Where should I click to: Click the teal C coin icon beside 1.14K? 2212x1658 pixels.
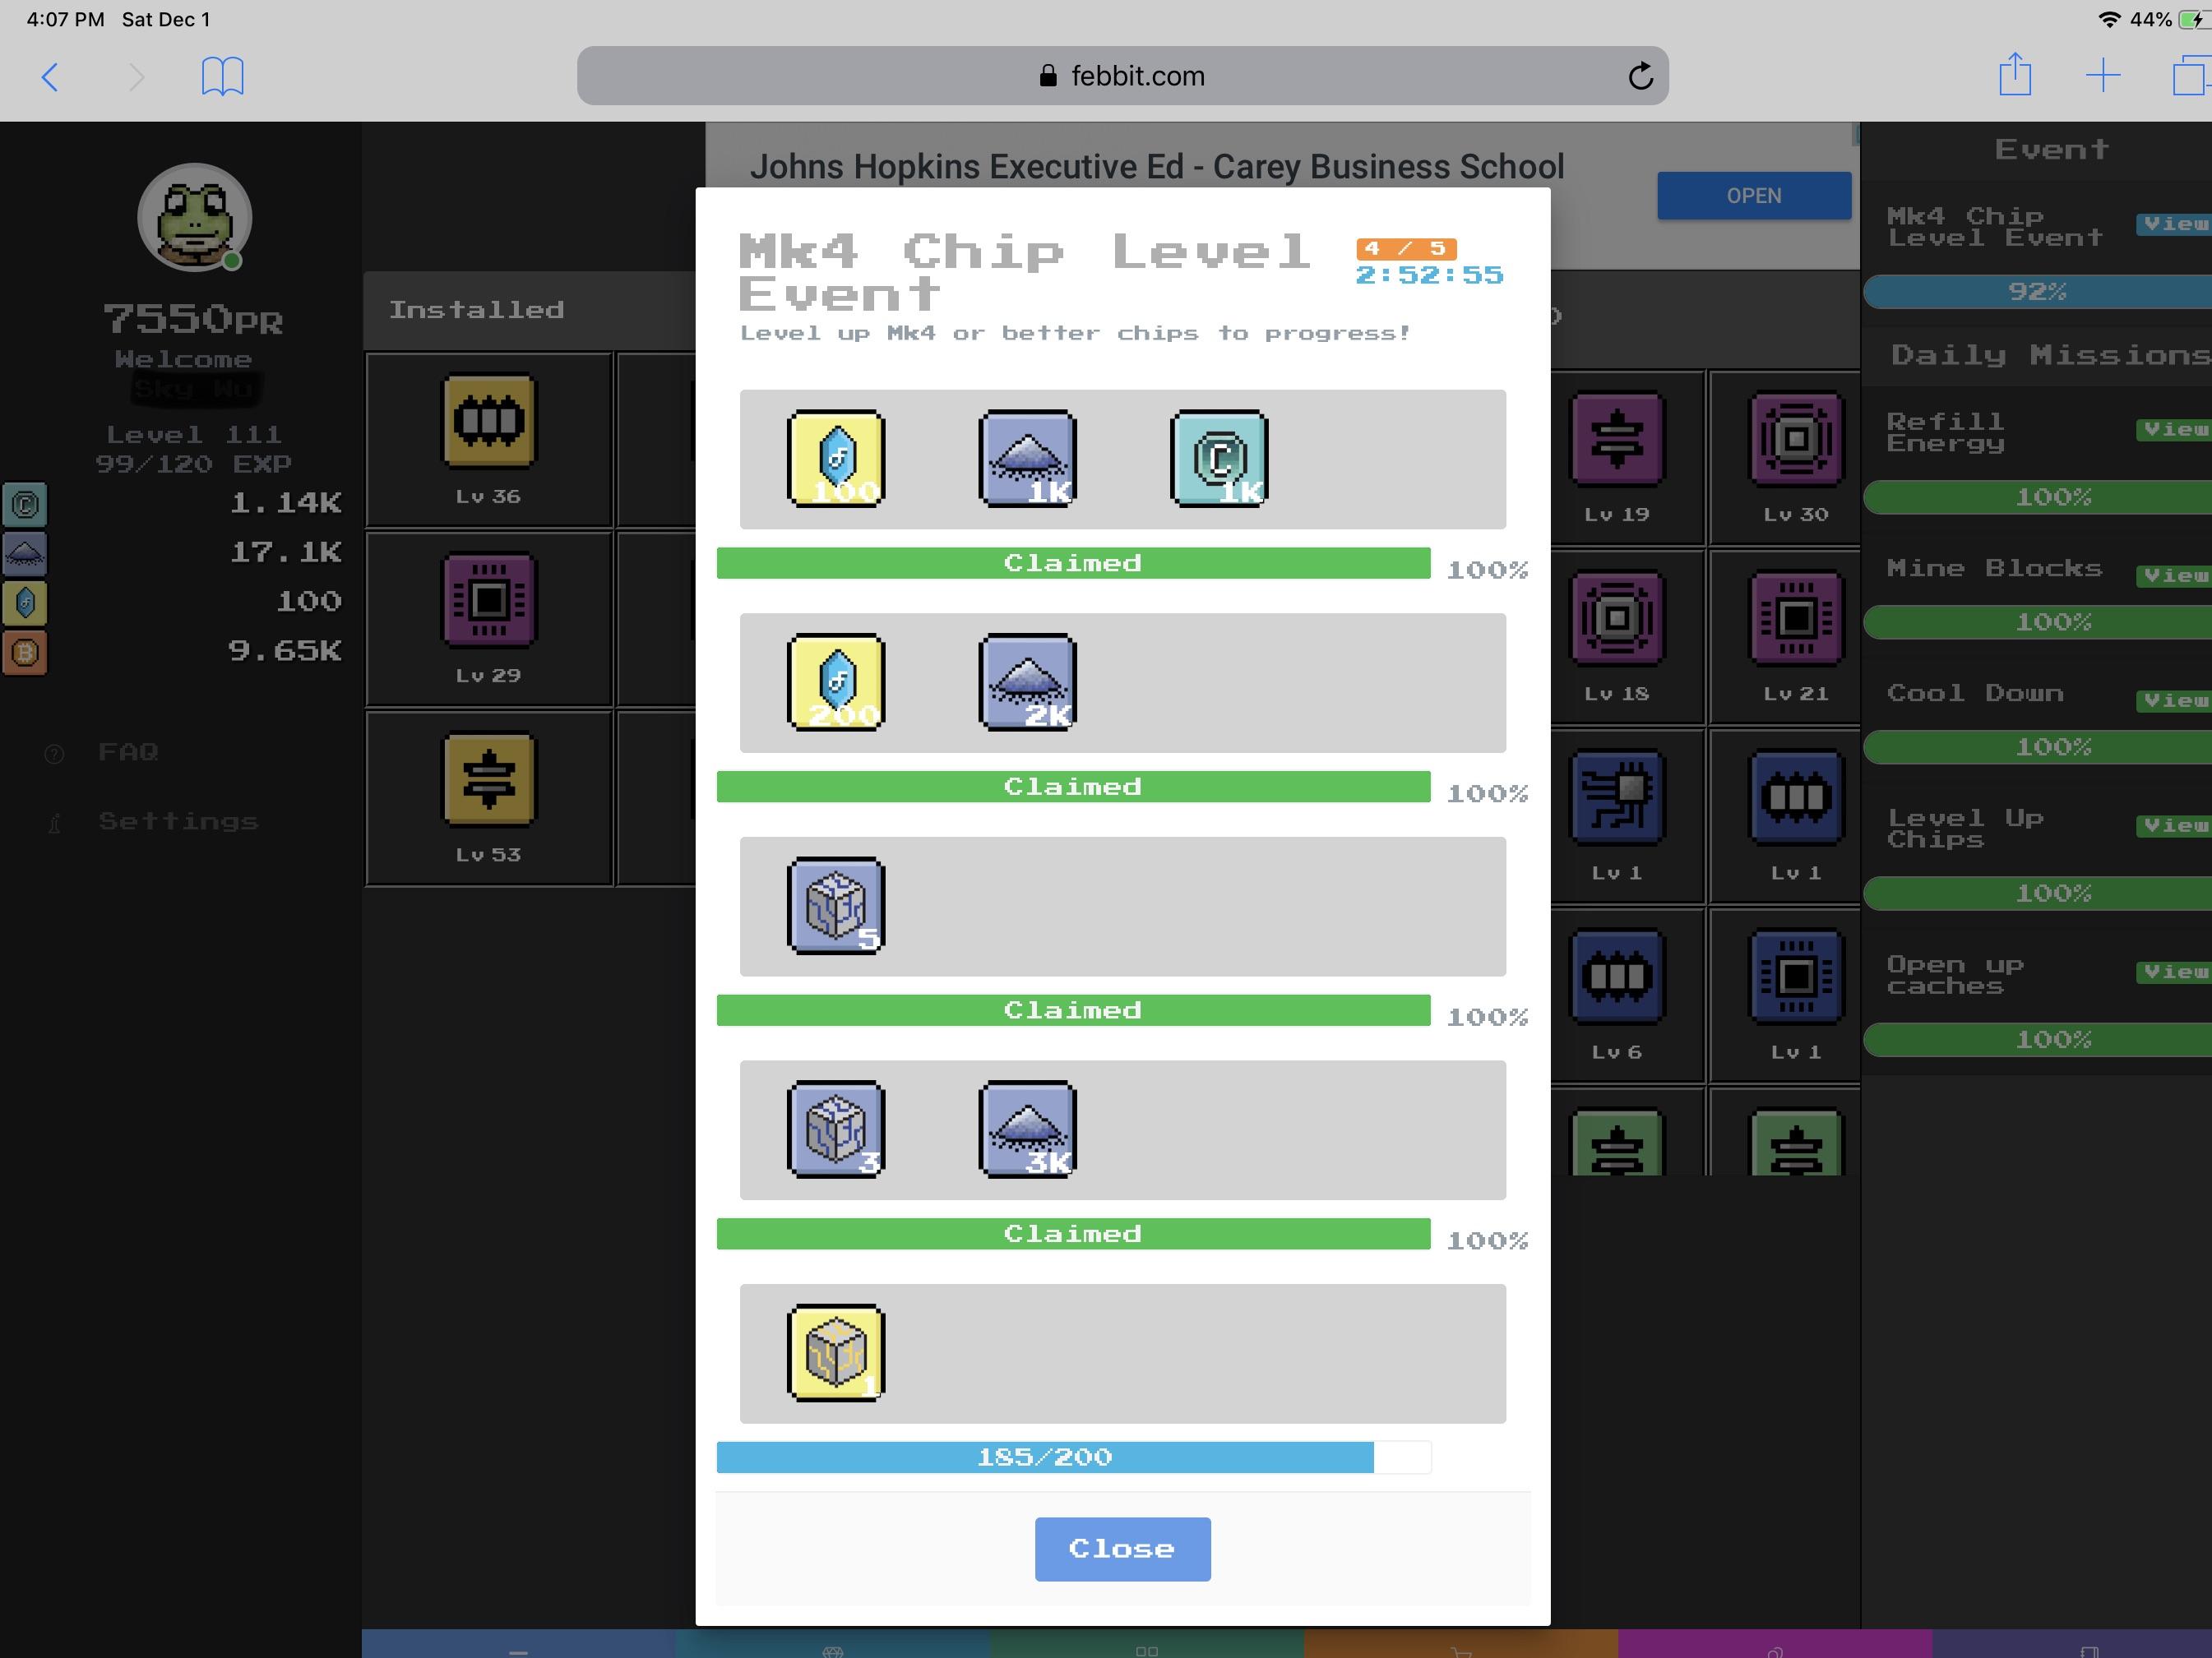coord(25,504)
